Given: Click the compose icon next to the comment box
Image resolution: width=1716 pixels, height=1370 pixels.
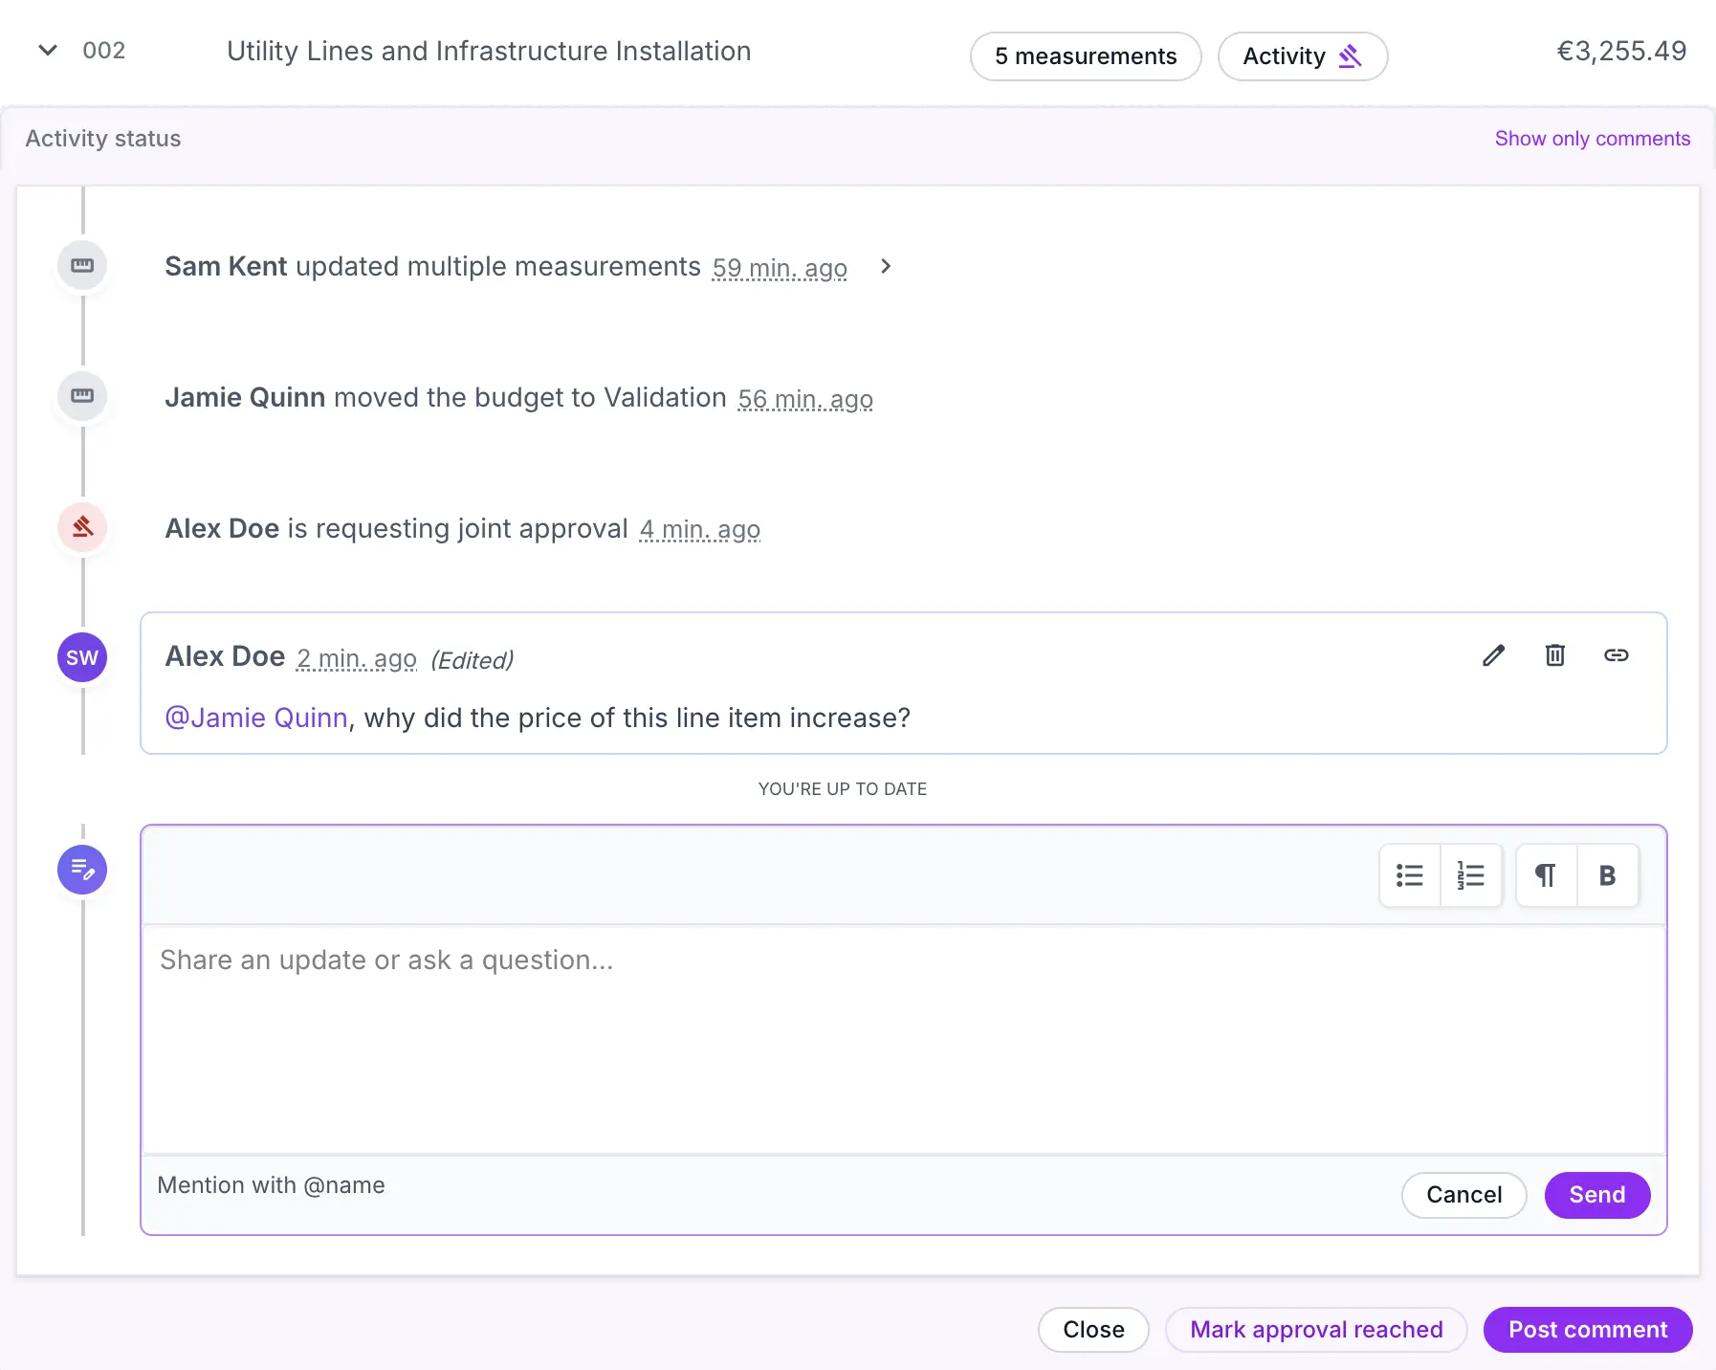Looking at the screenshot, I should pos(82,870).
